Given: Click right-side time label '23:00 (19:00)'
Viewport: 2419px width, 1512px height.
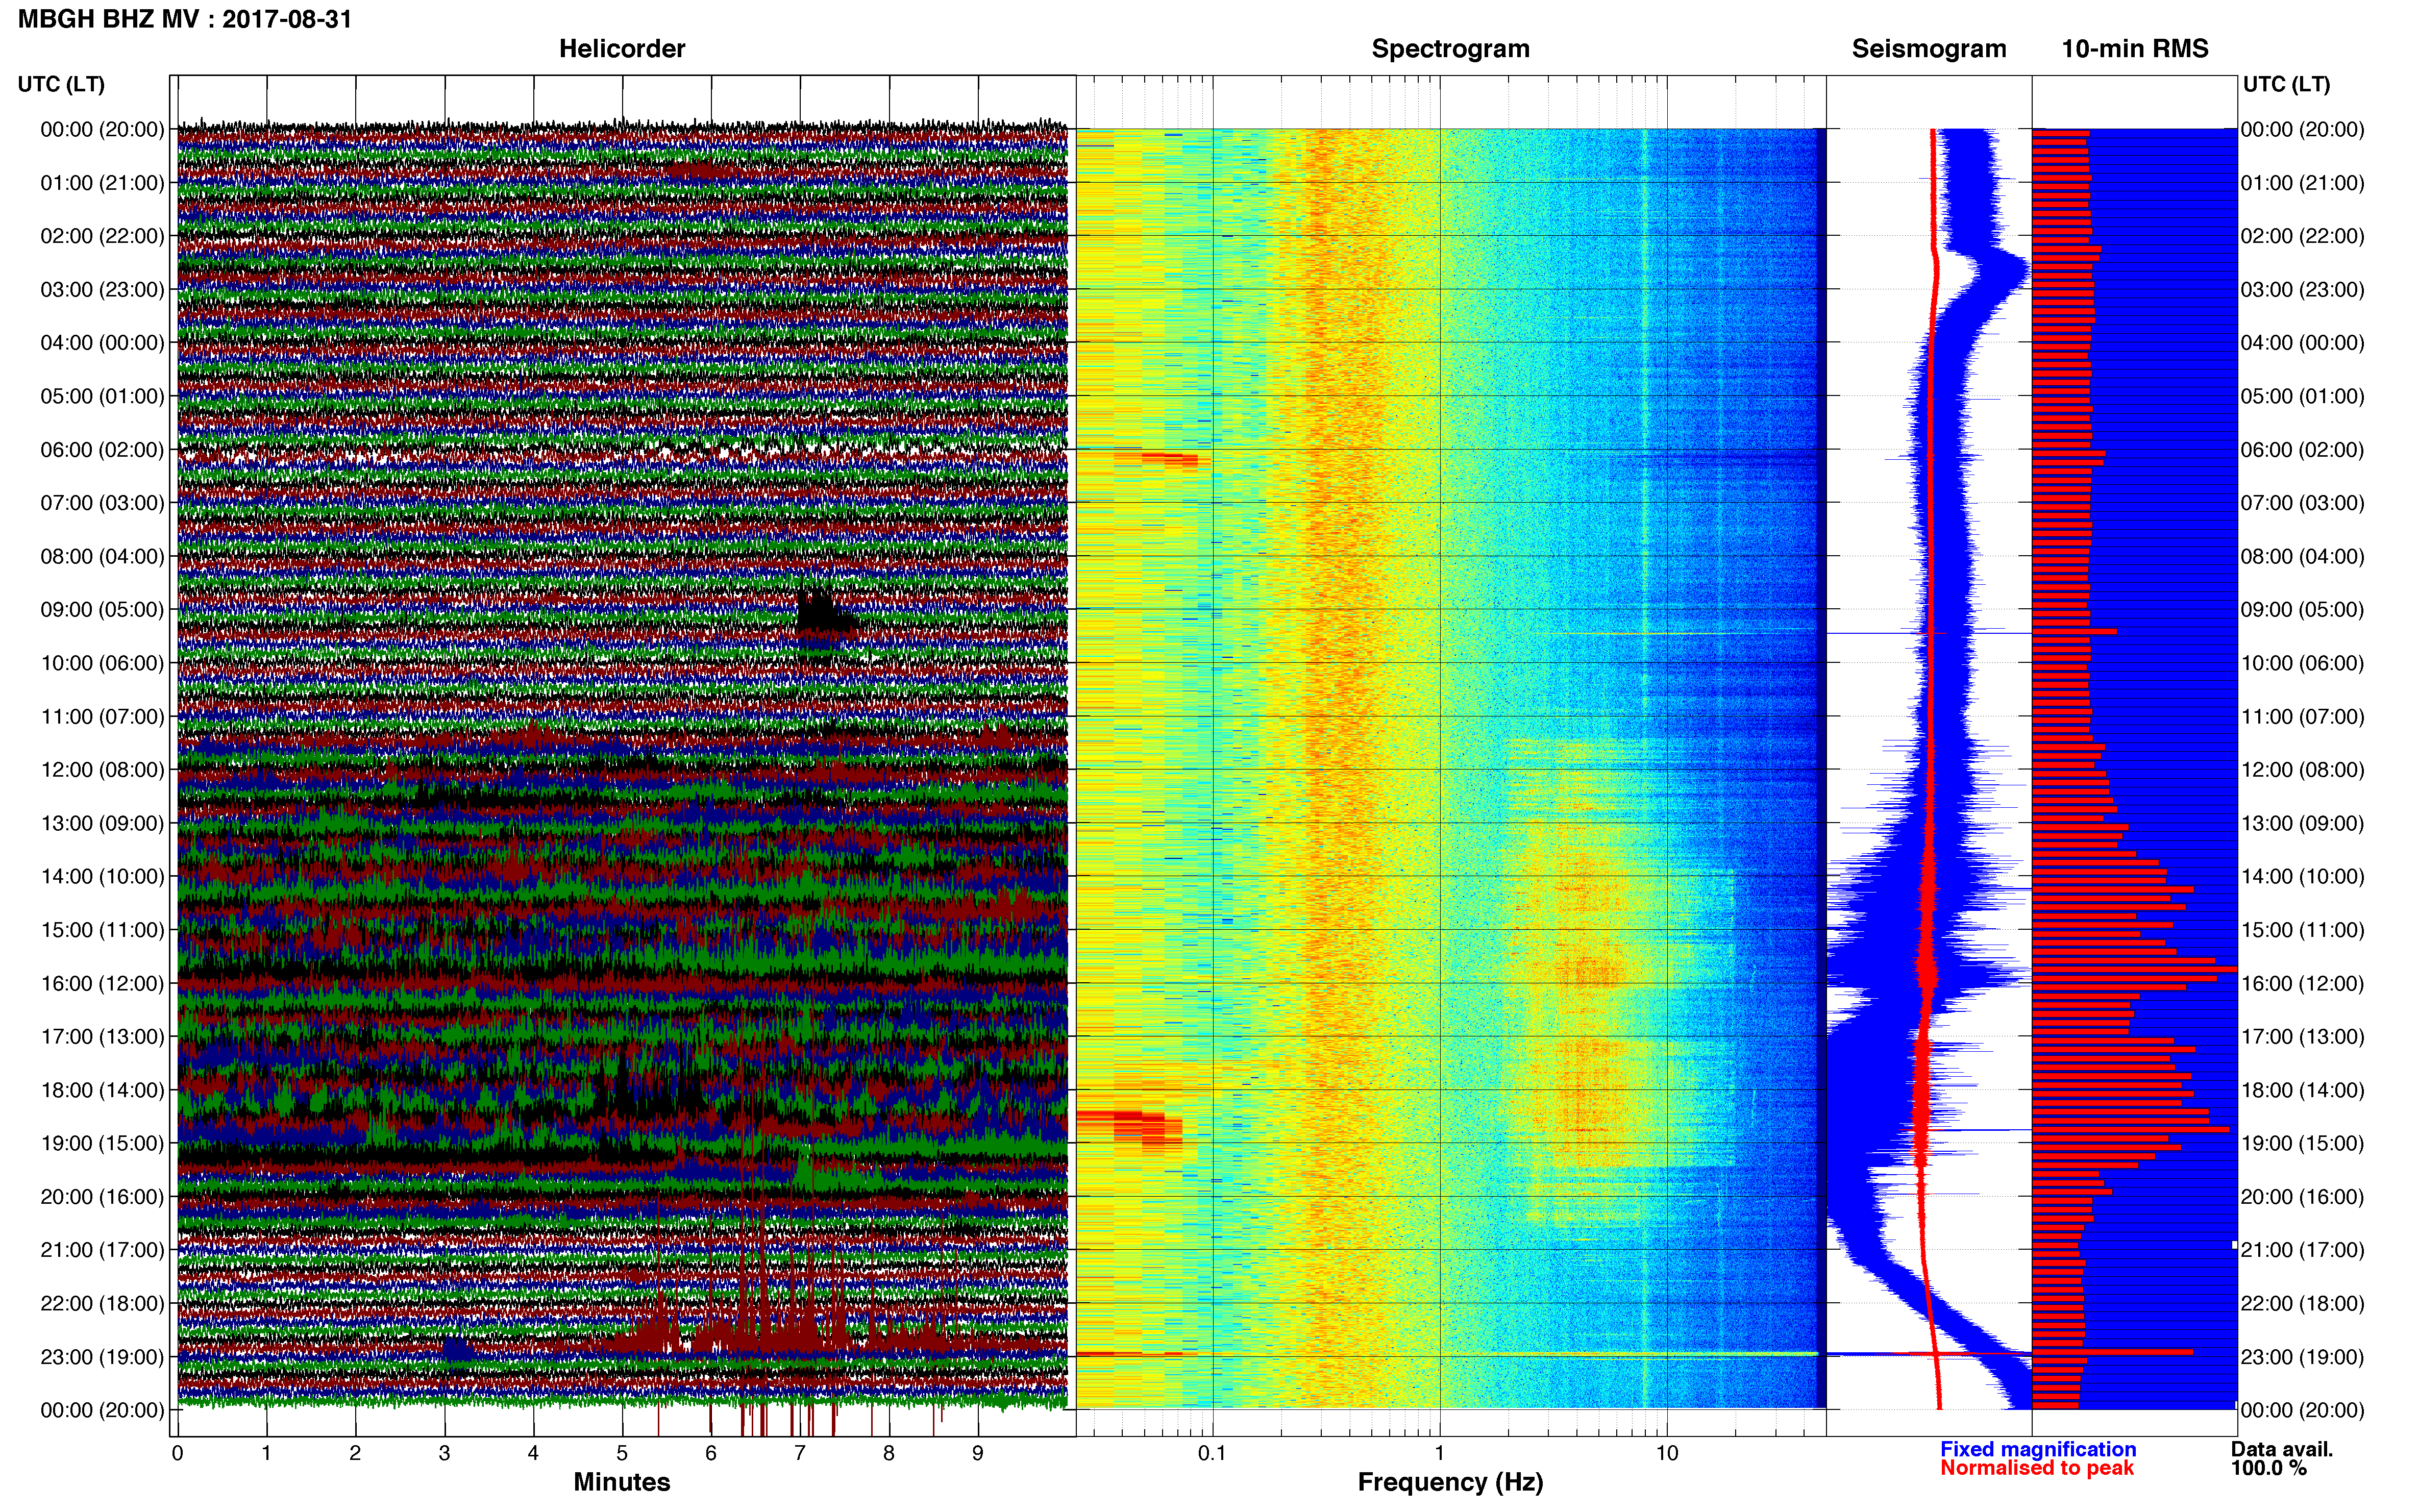Looking at the screenshot, I should pyautogui.click(x=2302, y=1357).
